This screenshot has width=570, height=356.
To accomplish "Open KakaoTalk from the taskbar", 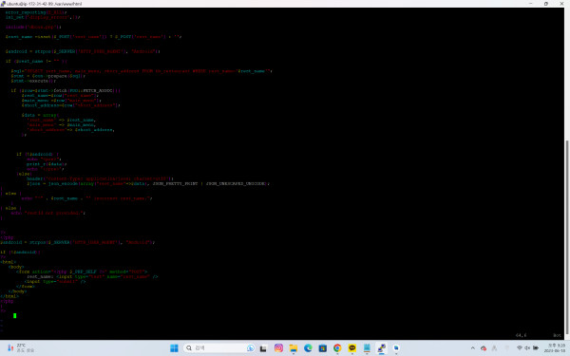I will [351, 348].
